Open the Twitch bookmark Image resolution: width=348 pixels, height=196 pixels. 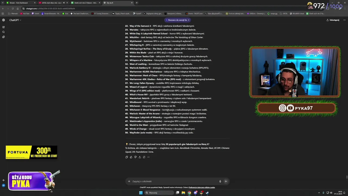pyautogui.click(x=35, y=13)
